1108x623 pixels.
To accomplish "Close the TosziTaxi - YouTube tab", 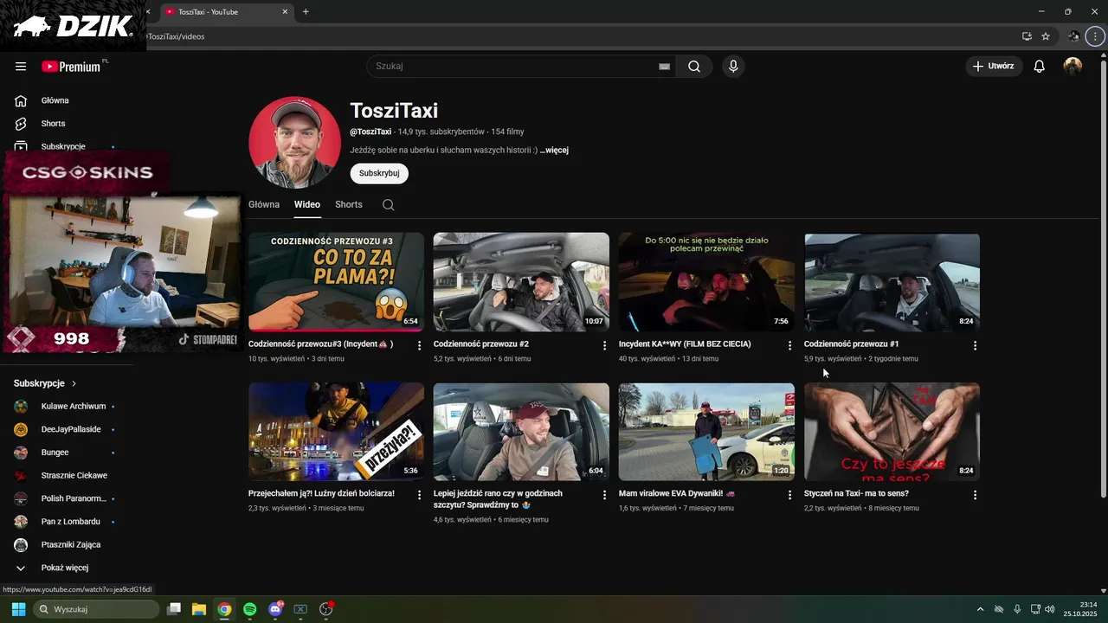I will point(286,11).
